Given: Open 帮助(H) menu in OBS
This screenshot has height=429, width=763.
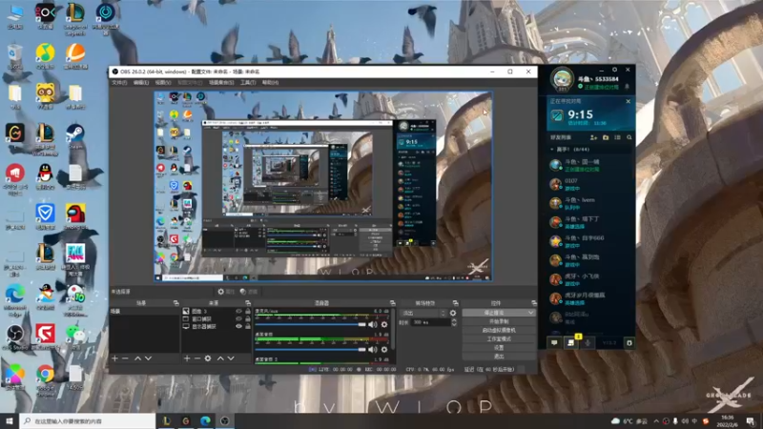Looking at the screenshot, I should (x=270, y=83).
